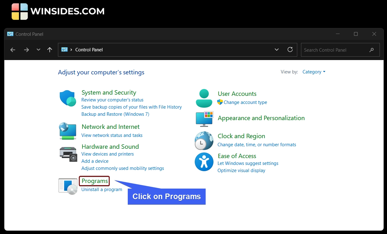
Task: Click the Ease of Access accessibility icon
Action: click(204, 162)
